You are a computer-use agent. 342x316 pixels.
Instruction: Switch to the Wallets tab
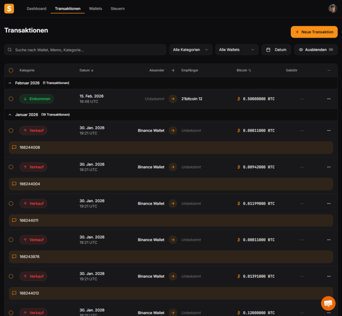tap(96, 8)
